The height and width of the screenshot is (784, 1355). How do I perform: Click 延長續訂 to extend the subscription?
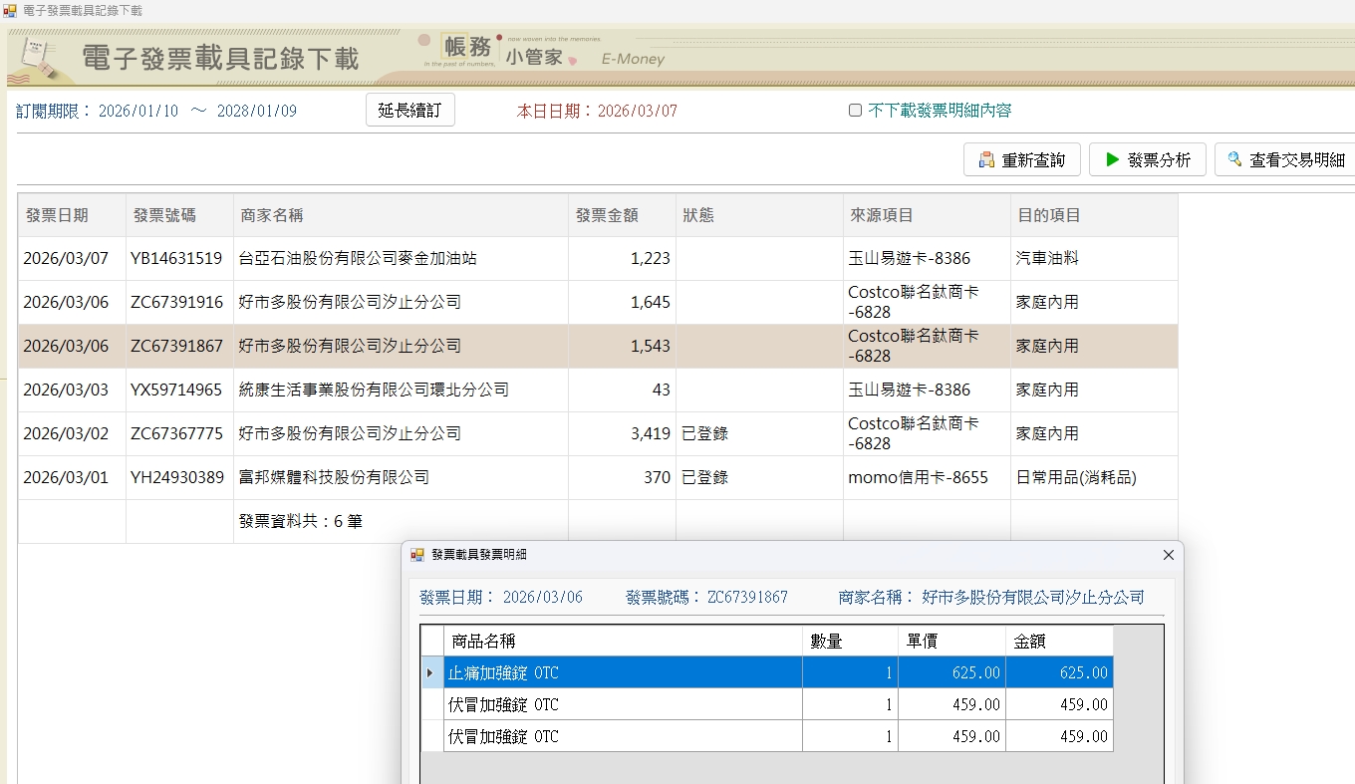409,111
